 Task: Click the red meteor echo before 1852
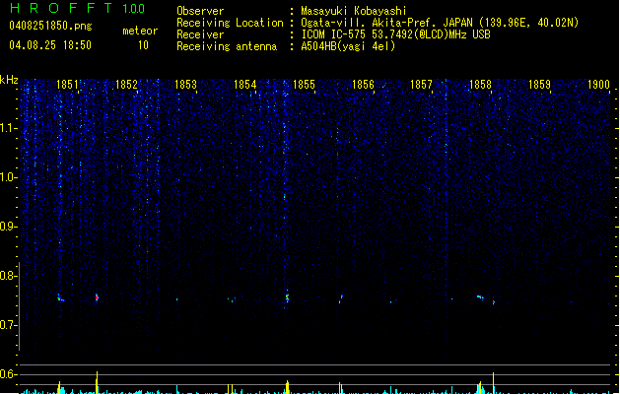pos(97,297)
